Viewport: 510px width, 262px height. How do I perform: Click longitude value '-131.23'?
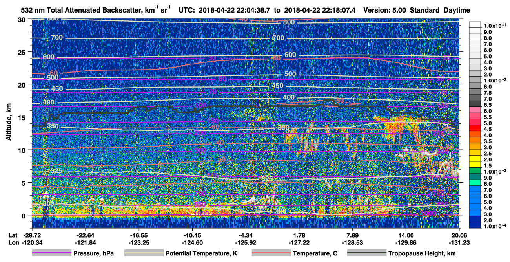459,242
